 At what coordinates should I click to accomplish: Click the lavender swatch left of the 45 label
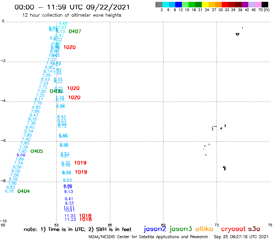(252, 4)
